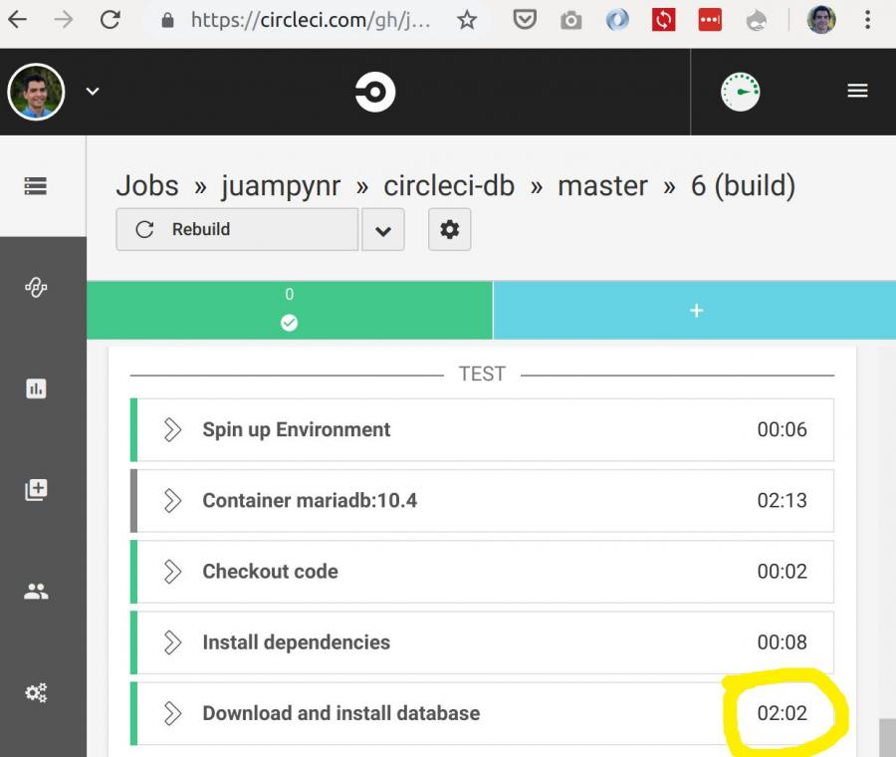Viewport: 896px width, 757px height.
Task: Click the master breadcrumb link
Action: click(x=603, y=186)
